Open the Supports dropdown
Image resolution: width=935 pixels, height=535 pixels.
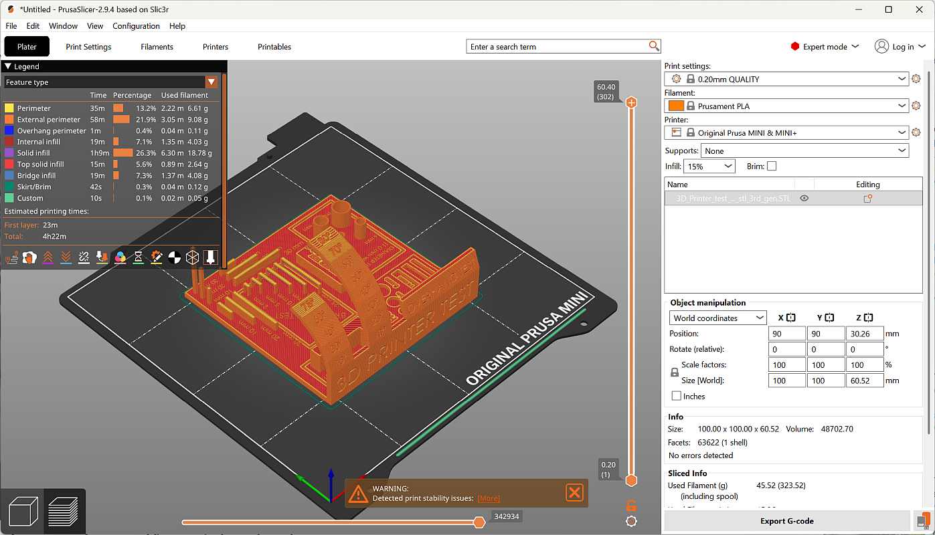[804, 150]
